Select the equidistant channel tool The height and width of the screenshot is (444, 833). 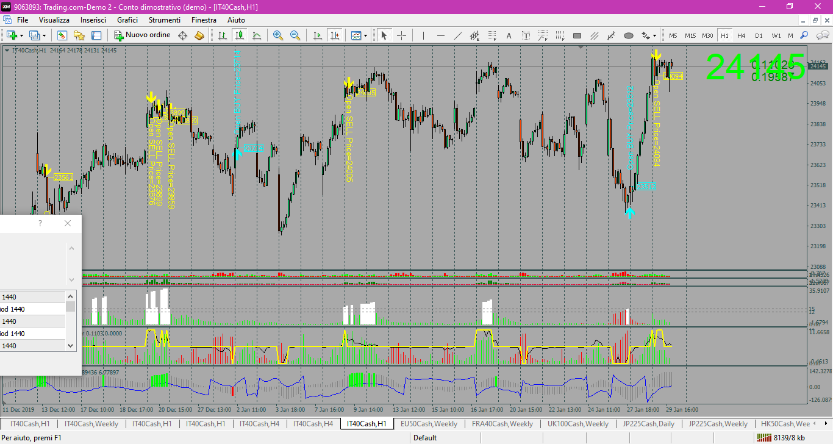(474, 35)
